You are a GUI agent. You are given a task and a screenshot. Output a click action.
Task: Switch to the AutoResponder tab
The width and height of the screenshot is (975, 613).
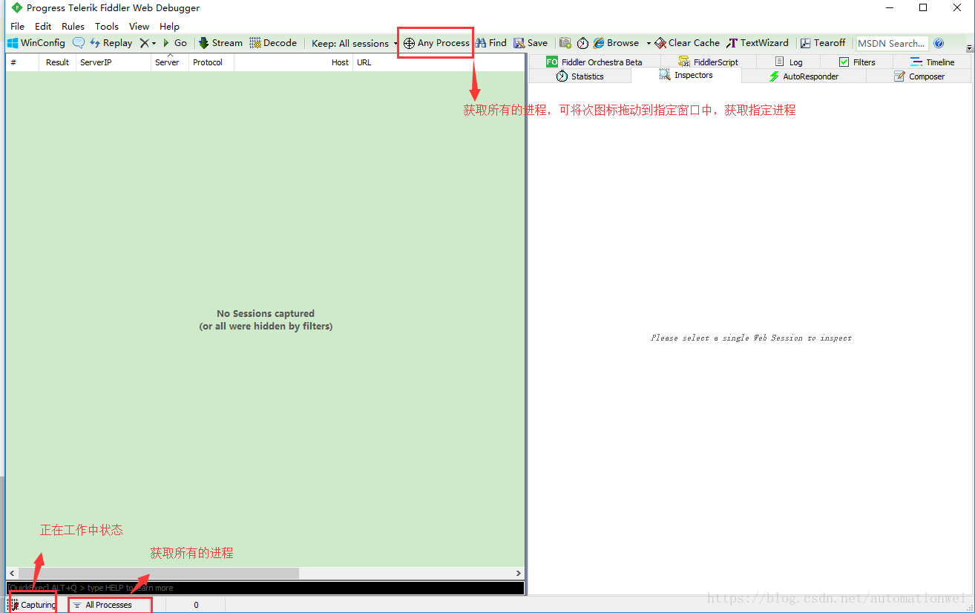804,76
